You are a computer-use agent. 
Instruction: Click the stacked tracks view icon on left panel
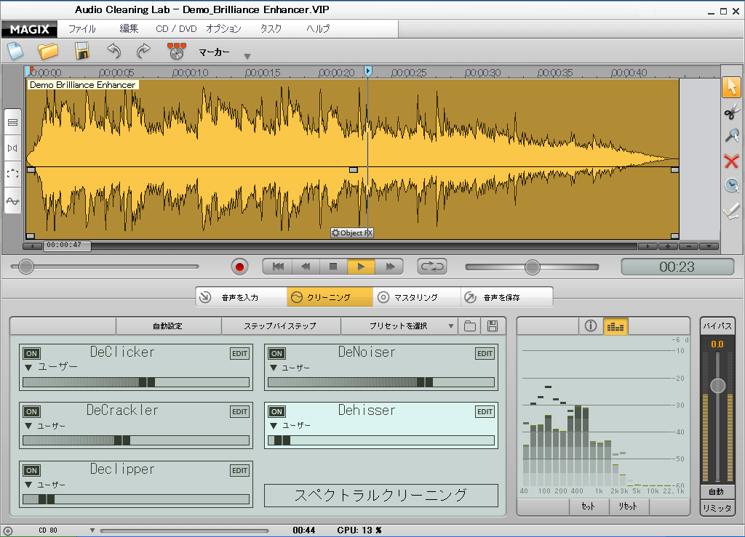tap(13, 122)
